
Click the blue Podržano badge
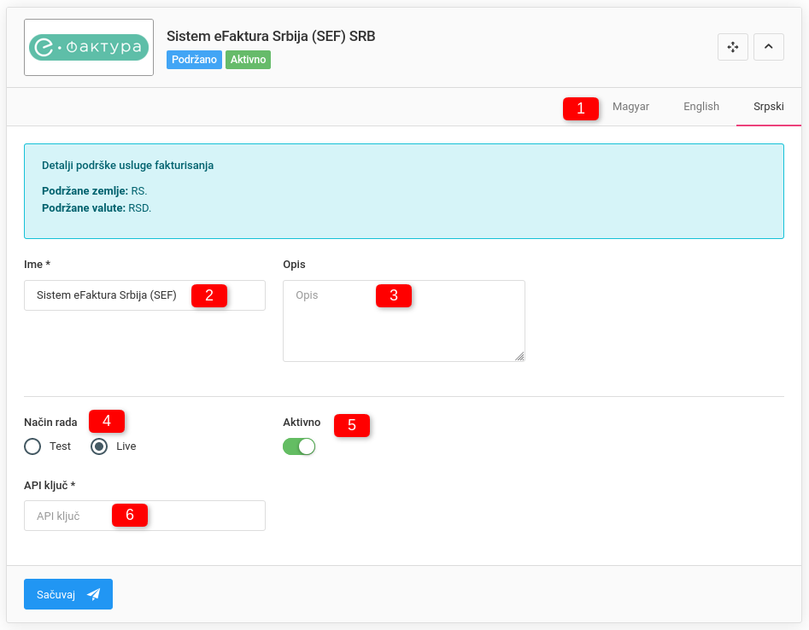click(x=194, y=60)
